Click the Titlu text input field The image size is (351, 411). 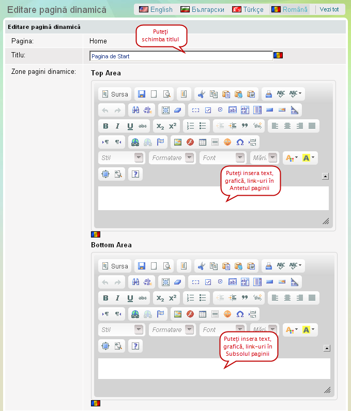coord(181,56)
